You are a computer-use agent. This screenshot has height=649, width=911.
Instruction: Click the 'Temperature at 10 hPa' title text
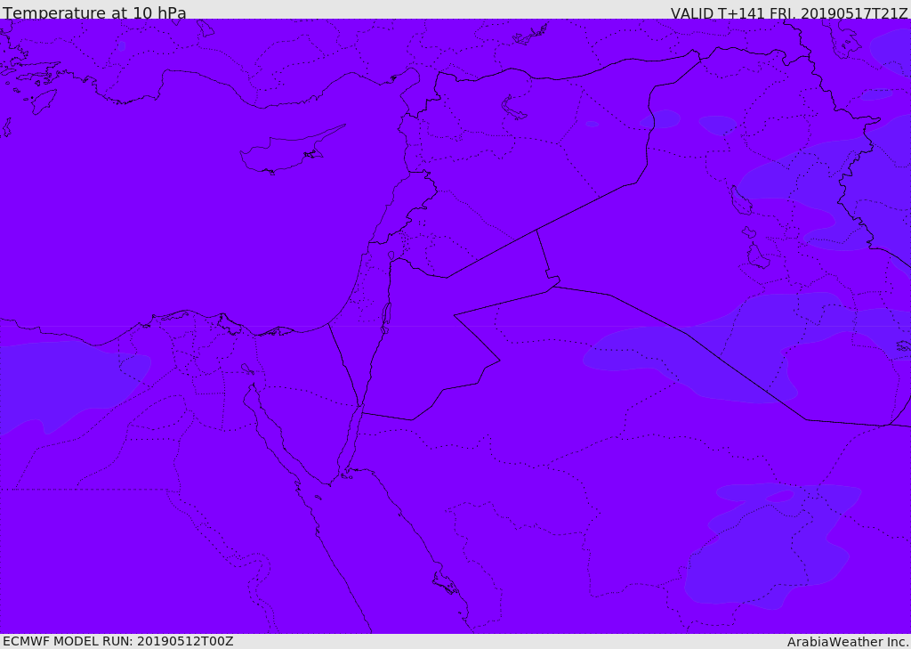94,12
